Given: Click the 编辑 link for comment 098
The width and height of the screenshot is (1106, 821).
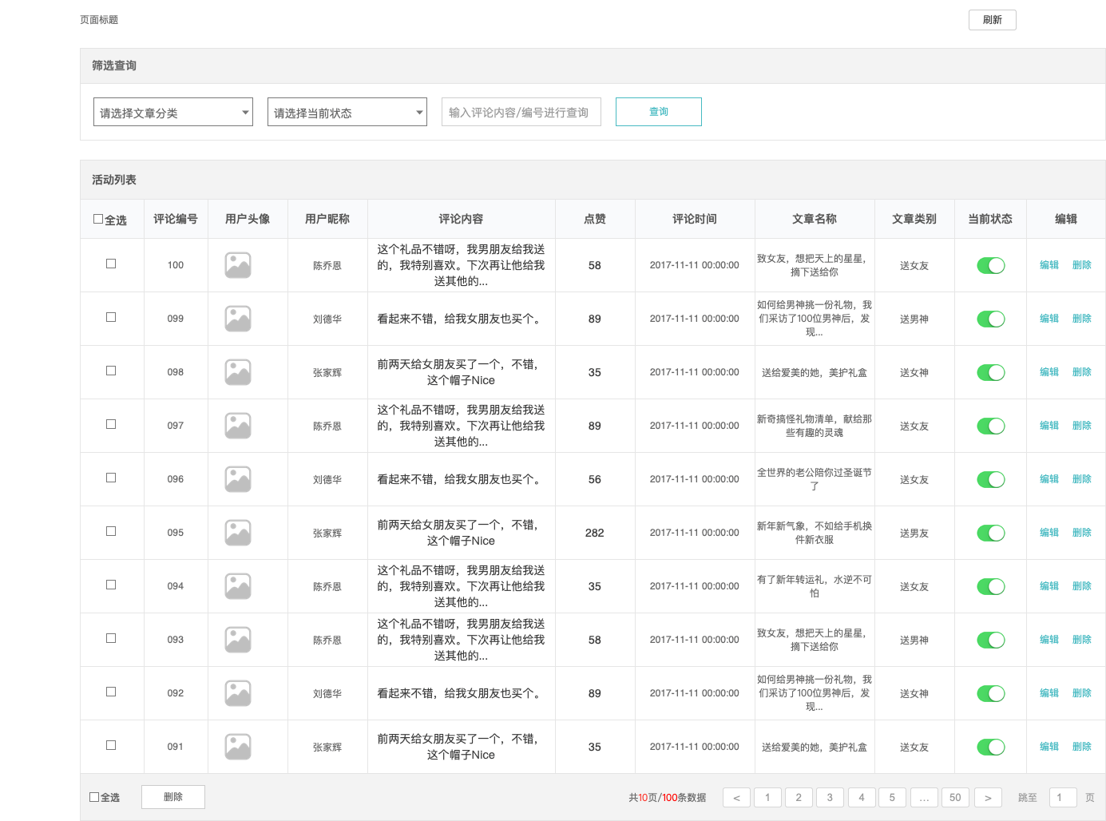Looking at the screenshot, I should click(1049, 371).
